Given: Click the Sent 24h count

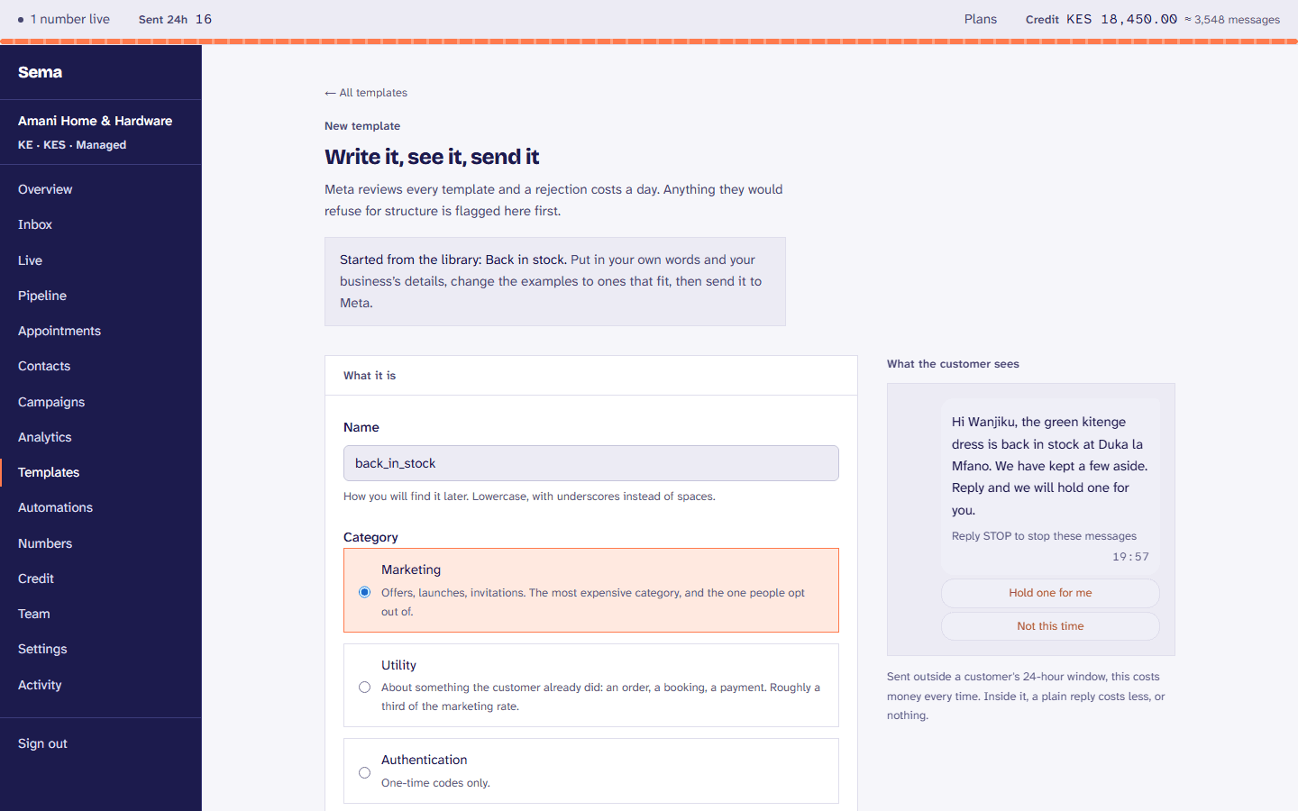Looking at the screenshot, I should [x=175, y=19].
